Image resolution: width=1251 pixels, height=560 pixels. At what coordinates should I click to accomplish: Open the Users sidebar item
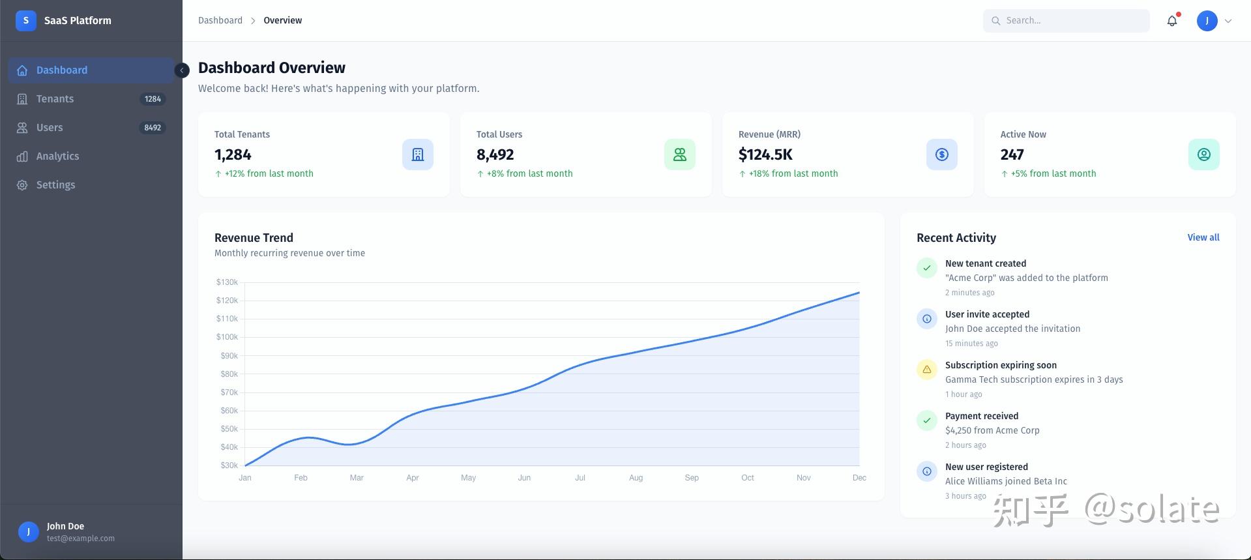click(x=91, y=128)
